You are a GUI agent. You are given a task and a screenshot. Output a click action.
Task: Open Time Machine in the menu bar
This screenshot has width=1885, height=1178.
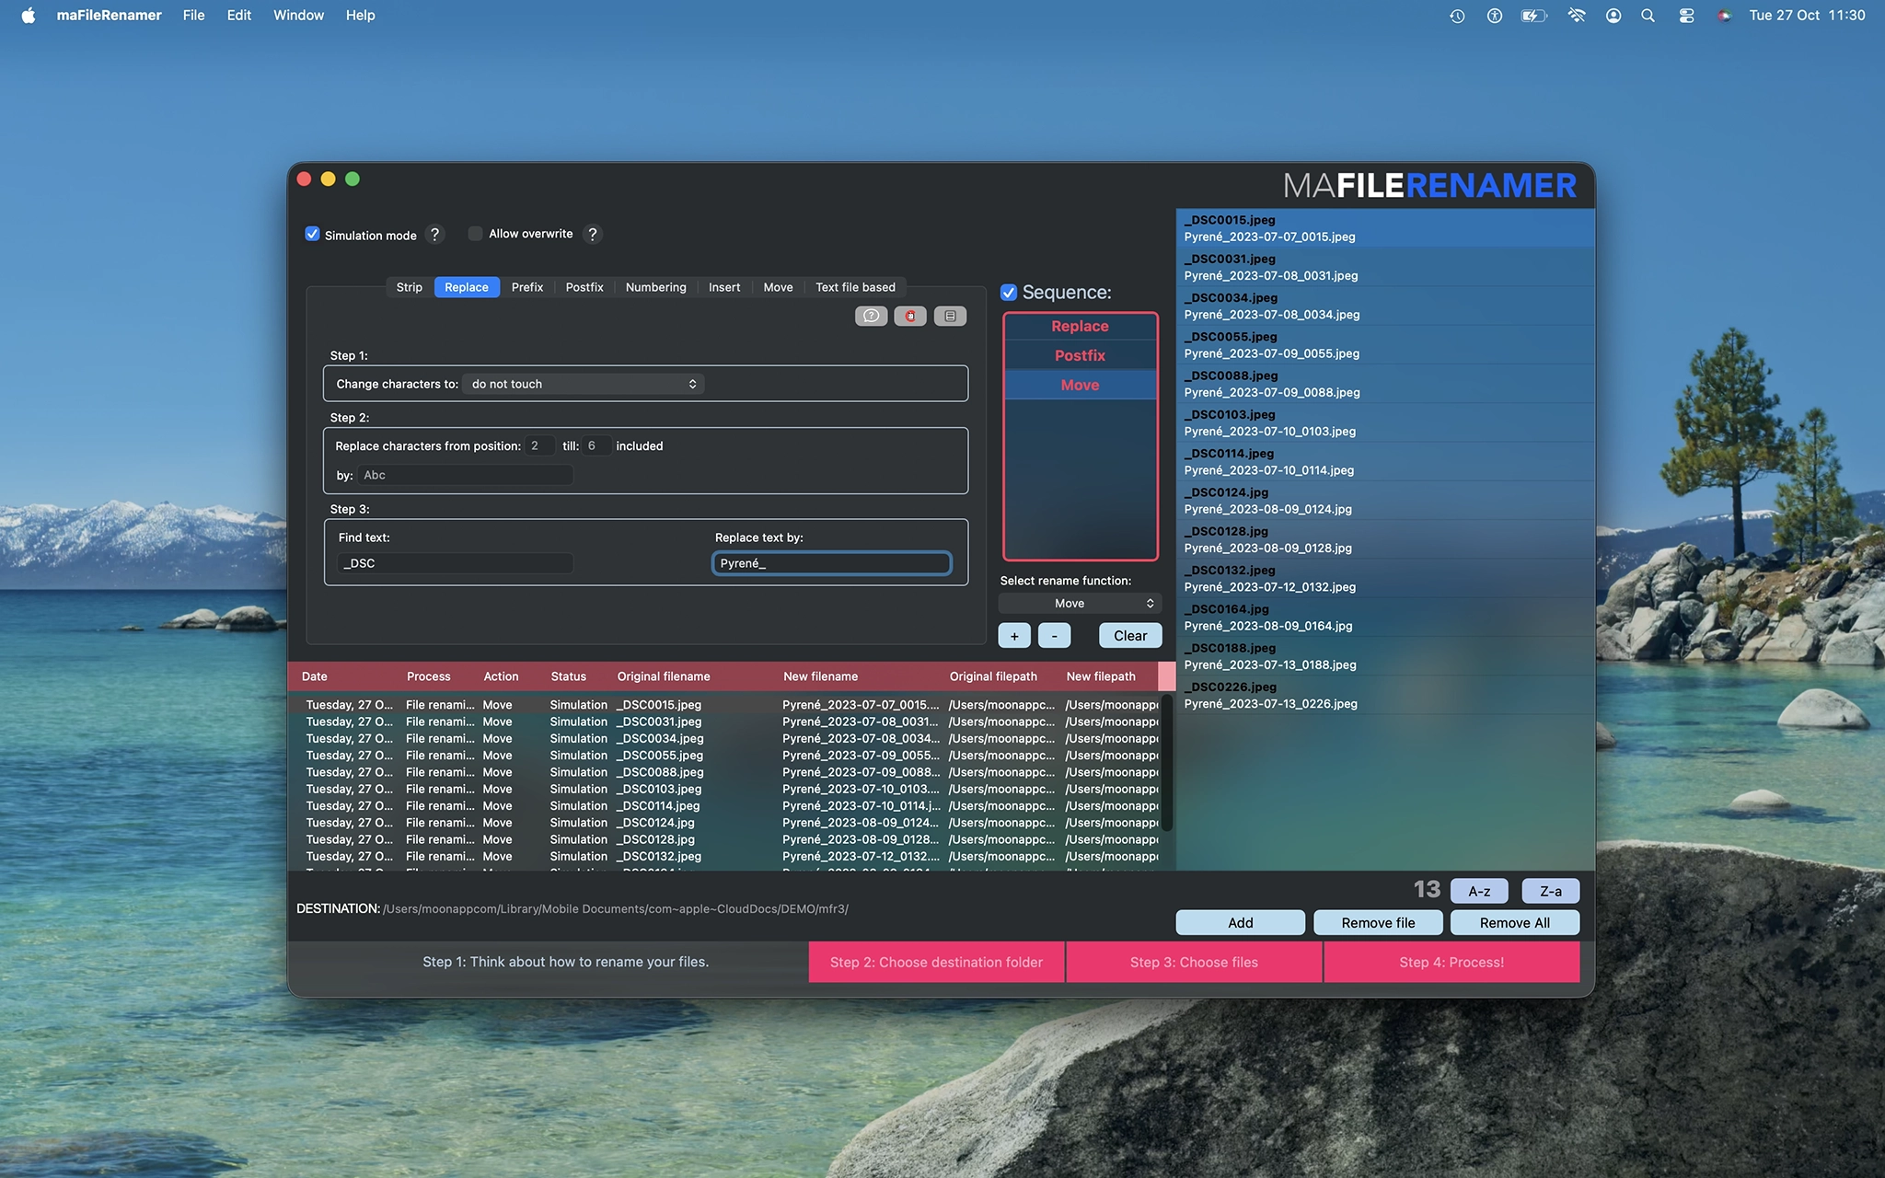(1457, 16)
